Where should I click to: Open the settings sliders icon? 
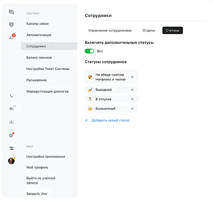pos(11,148)
